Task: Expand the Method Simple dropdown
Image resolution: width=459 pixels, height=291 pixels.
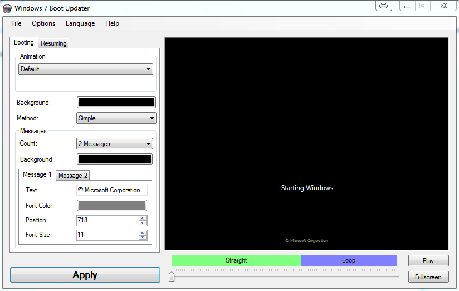Action: [116, 118]
